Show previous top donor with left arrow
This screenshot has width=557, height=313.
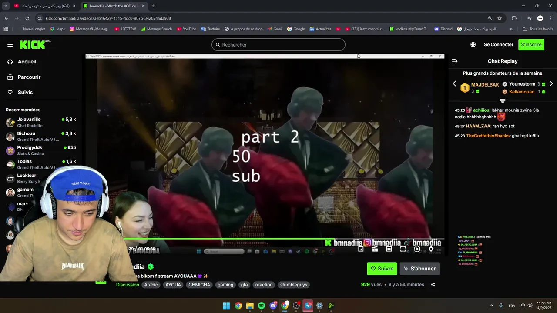(454, 83)
